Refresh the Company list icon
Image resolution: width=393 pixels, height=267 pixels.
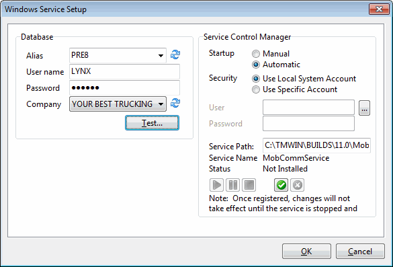pyautogui.click(x=175, y=103)
